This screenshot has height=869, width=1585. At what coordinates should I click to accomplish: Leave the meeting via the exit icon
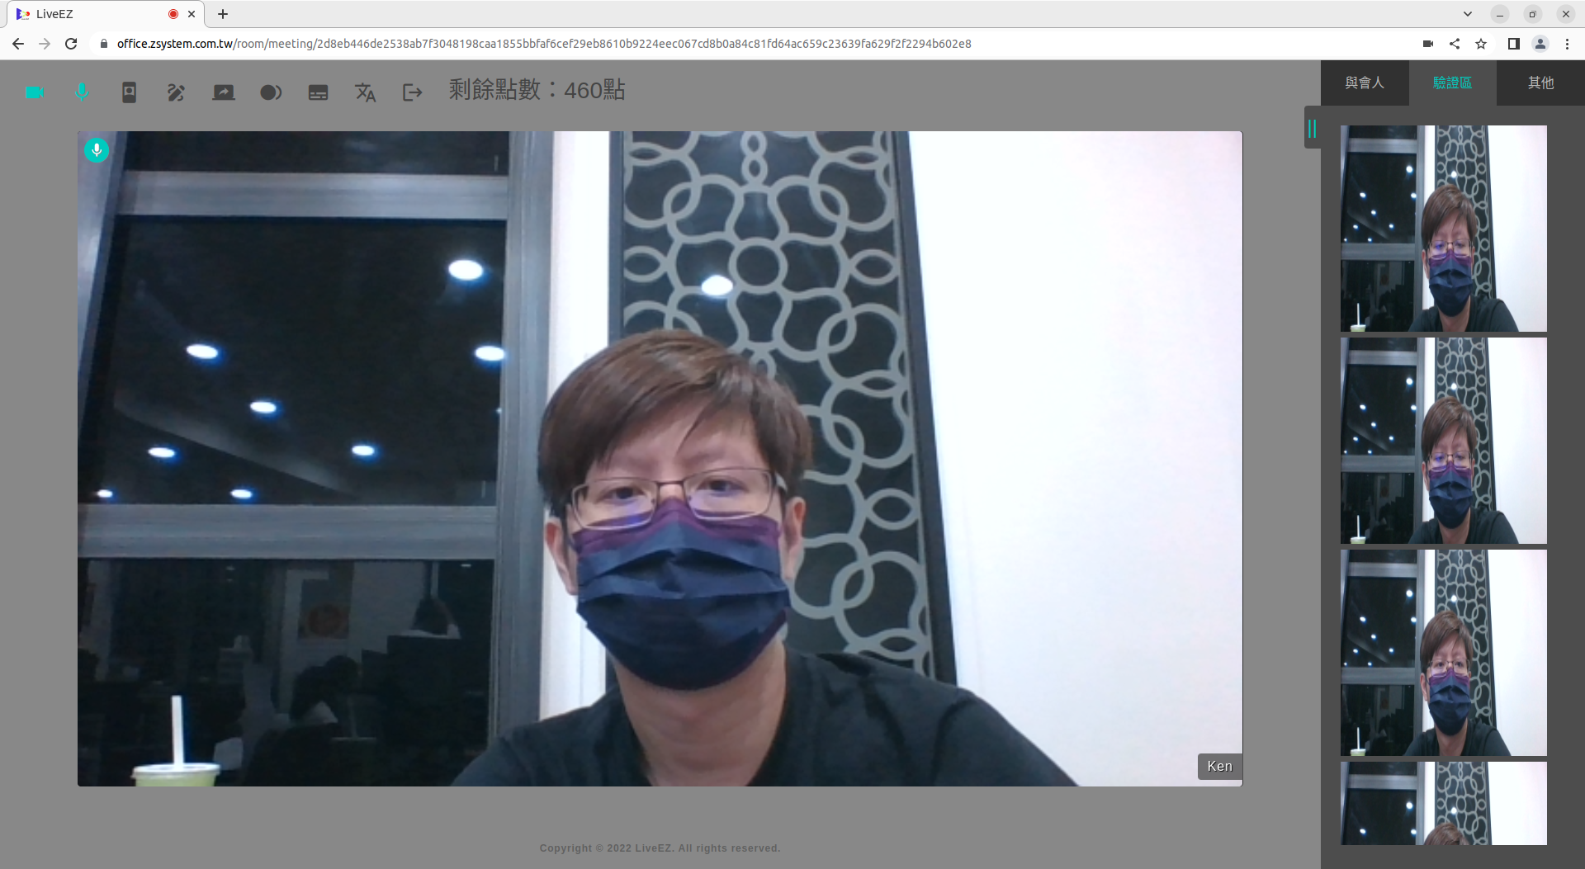click(413, 92)
